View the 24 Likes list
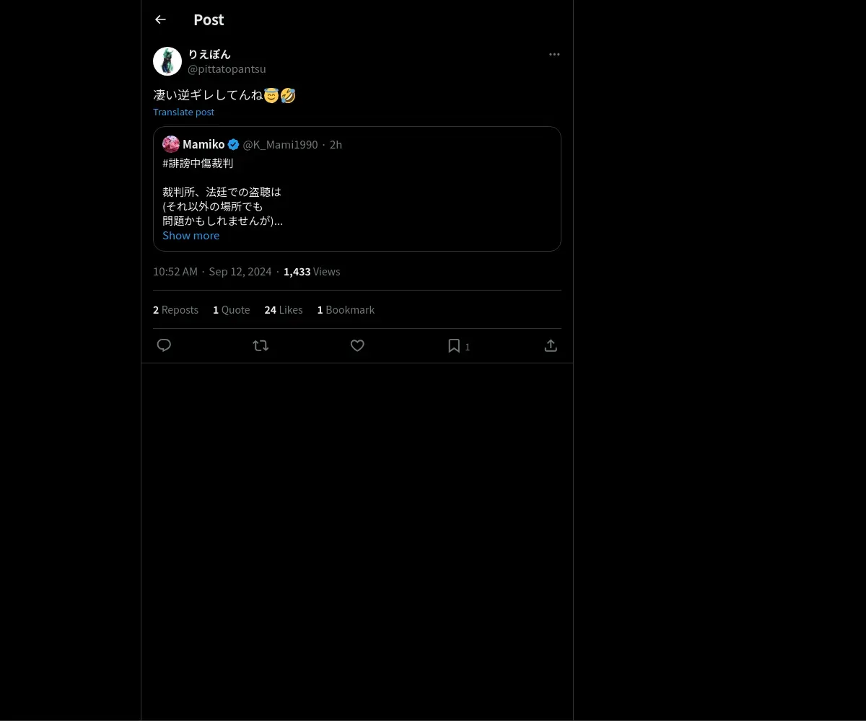Screen dimensions: 866x721 [x=284, y=309]
